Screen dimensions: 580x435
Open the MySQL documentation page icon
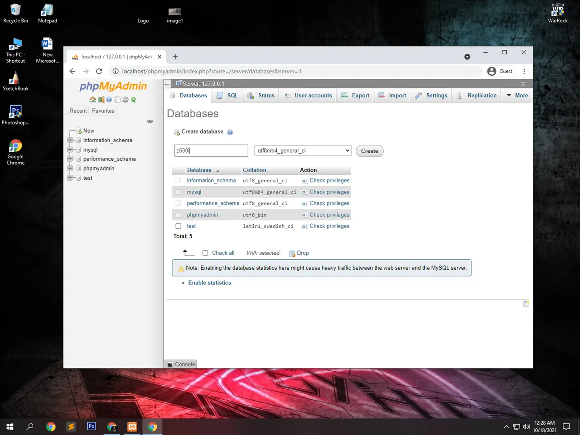point(117,100)
